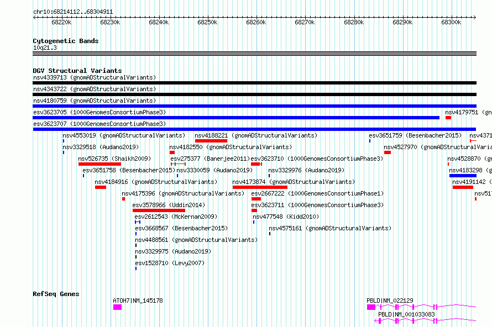
Task: Open esv3651758 (Besenbacher2015) label
Action: pyautogui.click(x=129, y=170)
